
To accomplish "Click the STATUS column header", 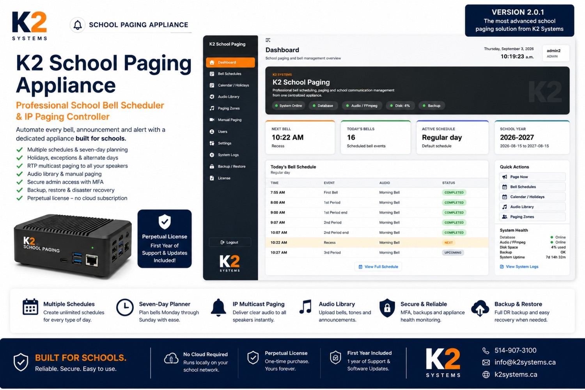I will click(x=448, y=183).
